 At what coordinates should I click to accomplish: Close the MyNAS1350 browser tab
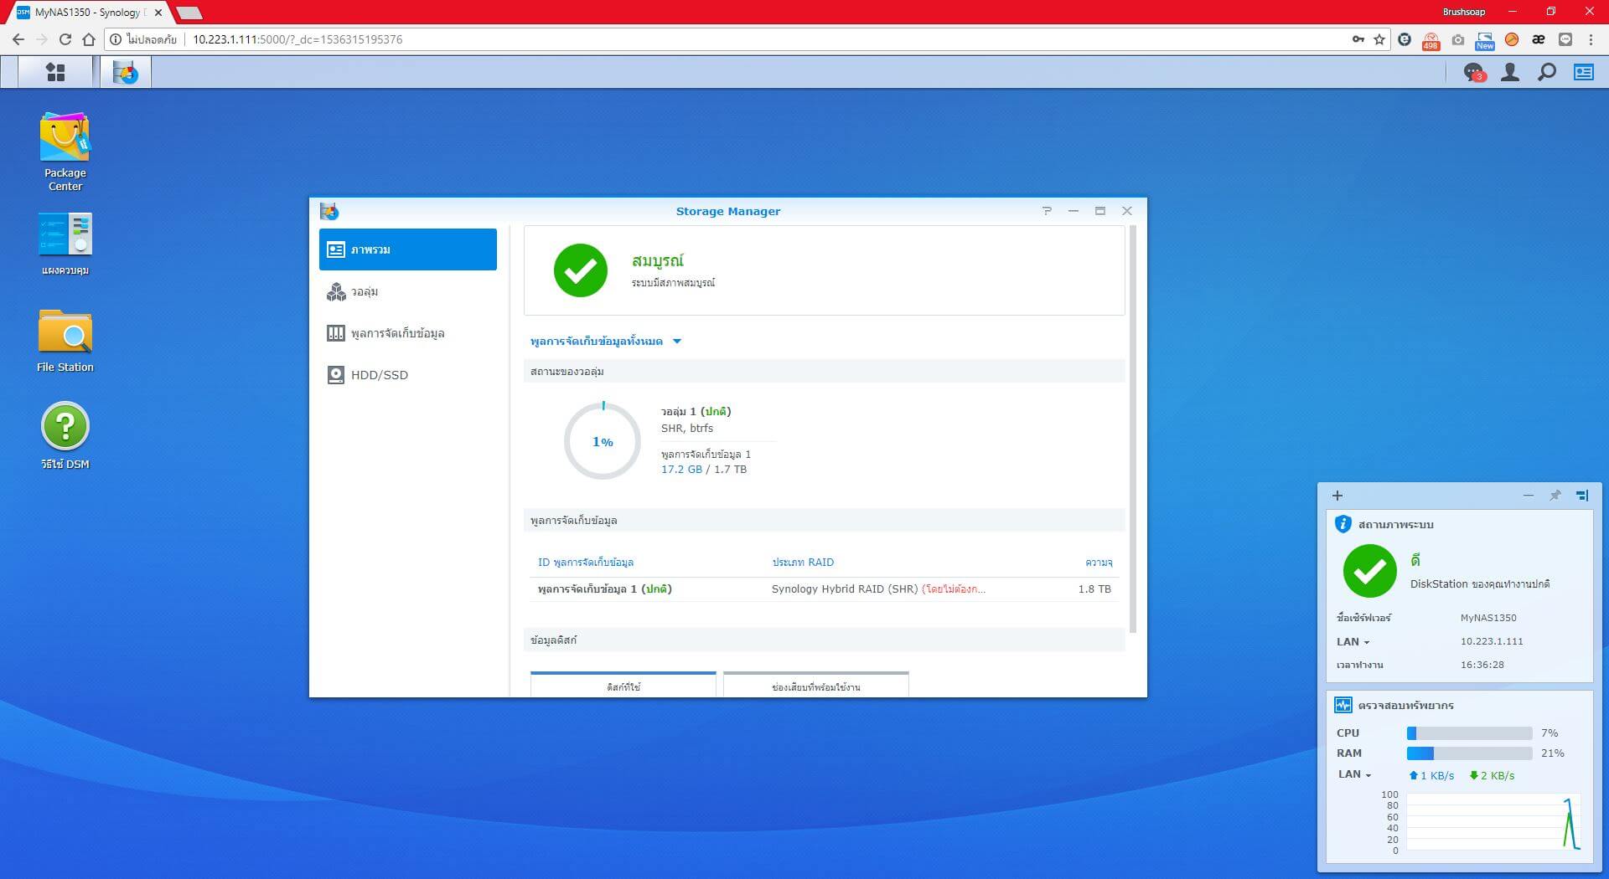[x=158, y=13]
